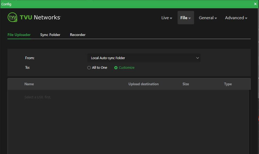Image resolution: width=259 pixels, height=154 pixels.
Task: Switch to the File Uploader tab
Action: [19, 35]
